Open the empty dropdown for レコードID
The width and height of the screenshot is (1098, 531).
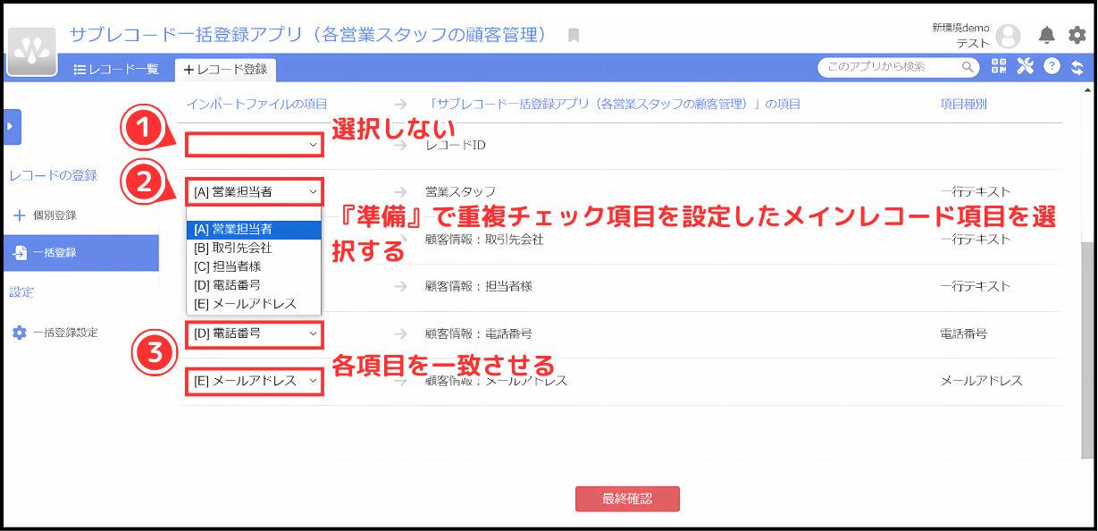(255, 144)
